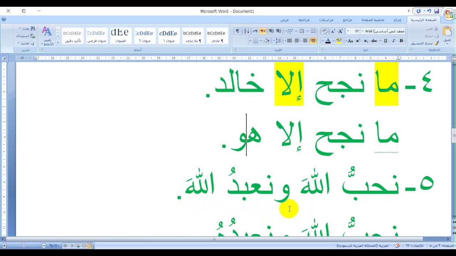Click the Format Painter (نسخ التنسيق) brush
The height and width of the screenshot is (256, 456).
[436, 43]
